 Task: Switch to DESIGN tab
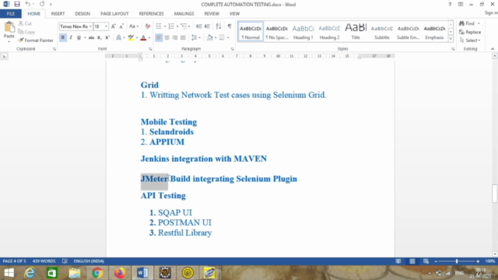click(x=82, y=14)
